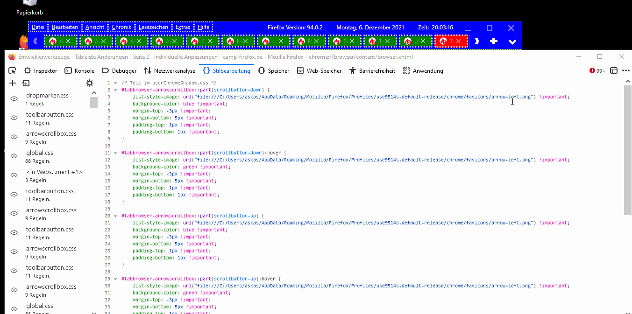632x314 pixels.
Task: Close the red active browser tab
Action: point(458,42)
